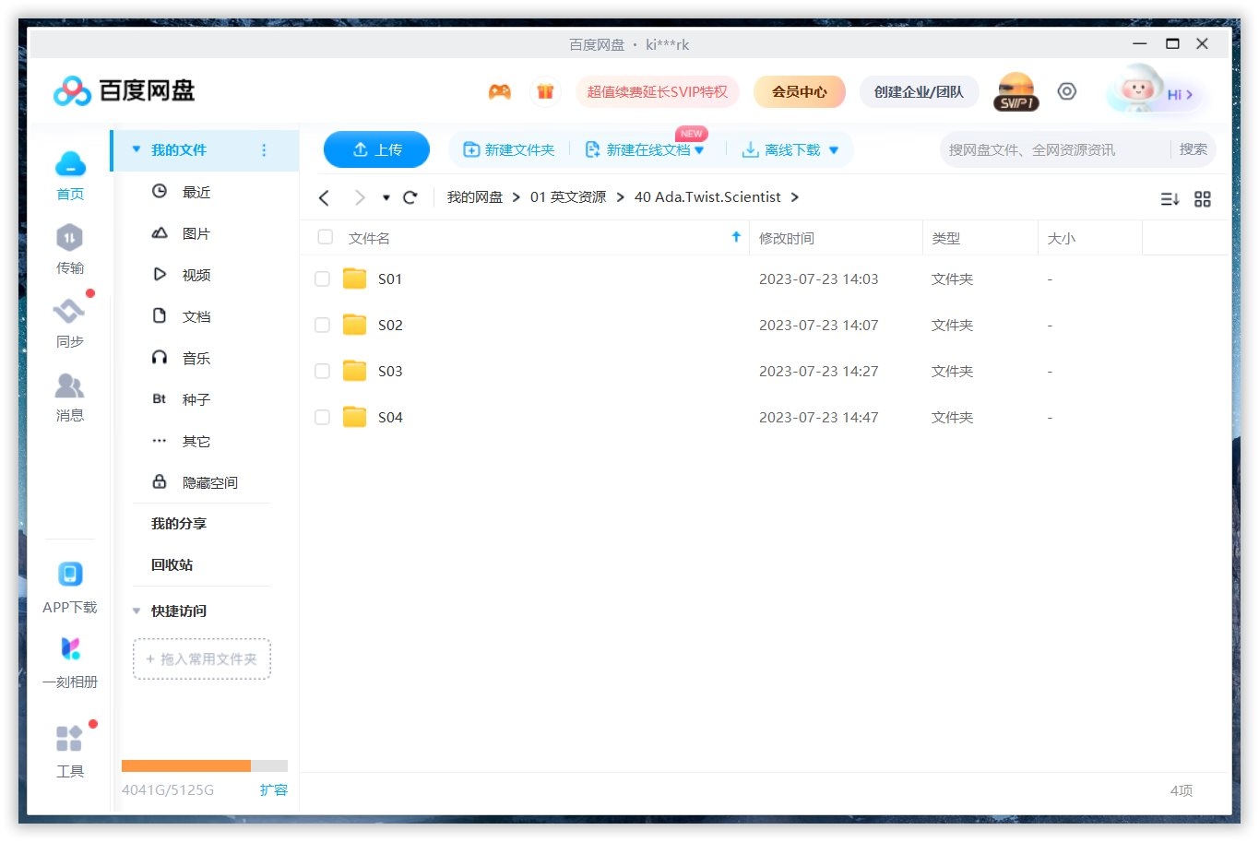Expand the 离线下载 dropdown arrow
This screenshot has width=1259, height=842.
(834, 150)
